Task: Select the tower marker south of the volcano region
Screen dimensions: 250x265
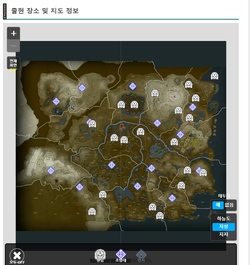Action: tap(157, 123)
